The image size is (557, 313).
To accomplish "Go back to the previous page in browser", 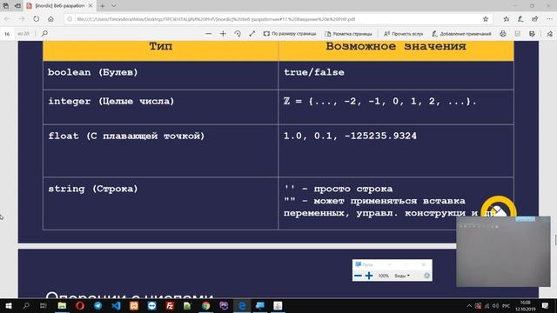I will tap(8, 19).
